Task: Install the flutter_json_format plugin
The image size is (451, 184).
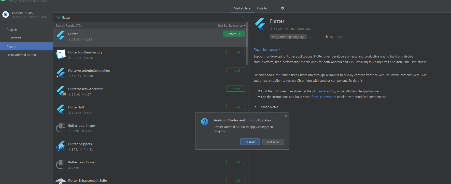Action: pyautogui.click(x=236, y=162)
